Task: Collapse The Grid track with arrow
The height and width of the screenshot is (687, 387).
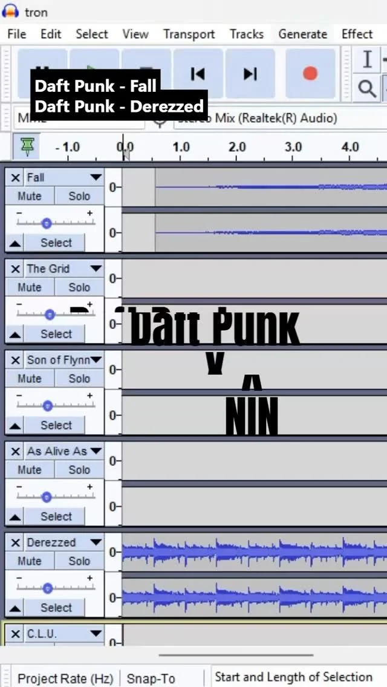Action: tap(15, 334)
